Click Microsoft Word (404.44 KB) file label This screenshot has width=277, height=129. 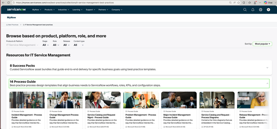(x=175, y=127)
